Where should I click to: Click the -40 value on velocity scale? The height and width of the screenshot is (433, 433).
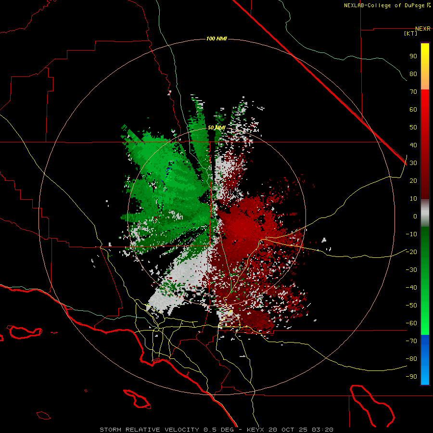point(411,288)
